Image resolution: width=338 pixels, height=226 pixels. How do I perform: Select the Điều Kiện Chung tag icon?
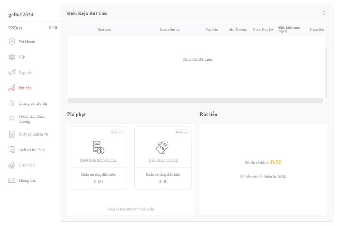(x=163, y=147)
